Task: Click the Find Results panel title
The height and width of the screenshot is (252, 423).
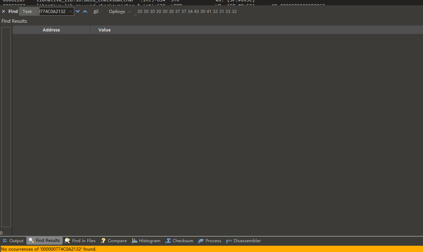Action: point(14,21)
